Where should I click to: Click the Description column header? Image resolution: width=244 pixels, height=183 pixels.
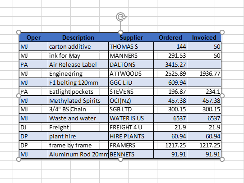click(x=78, y=37)
